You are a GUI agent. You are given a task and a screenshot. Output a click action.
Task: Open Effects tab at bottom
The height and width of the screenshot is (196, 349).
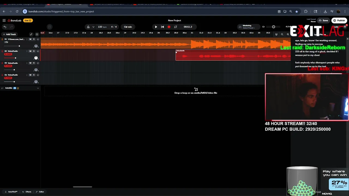tap(27, 192)
